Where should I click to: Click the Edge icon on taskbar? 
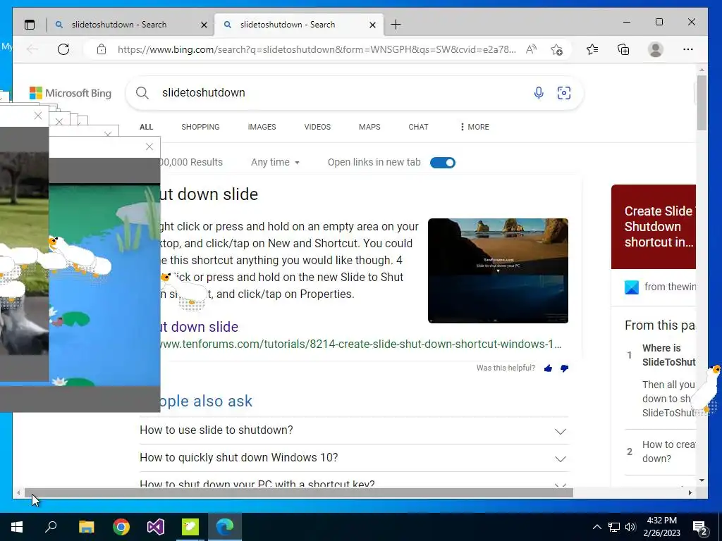pyautogui.click(x=225, y=527)
